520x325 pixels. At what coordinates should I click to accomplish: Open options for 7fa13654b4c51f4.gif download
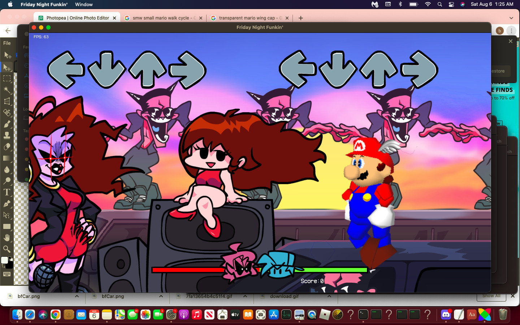coord(245,296)
